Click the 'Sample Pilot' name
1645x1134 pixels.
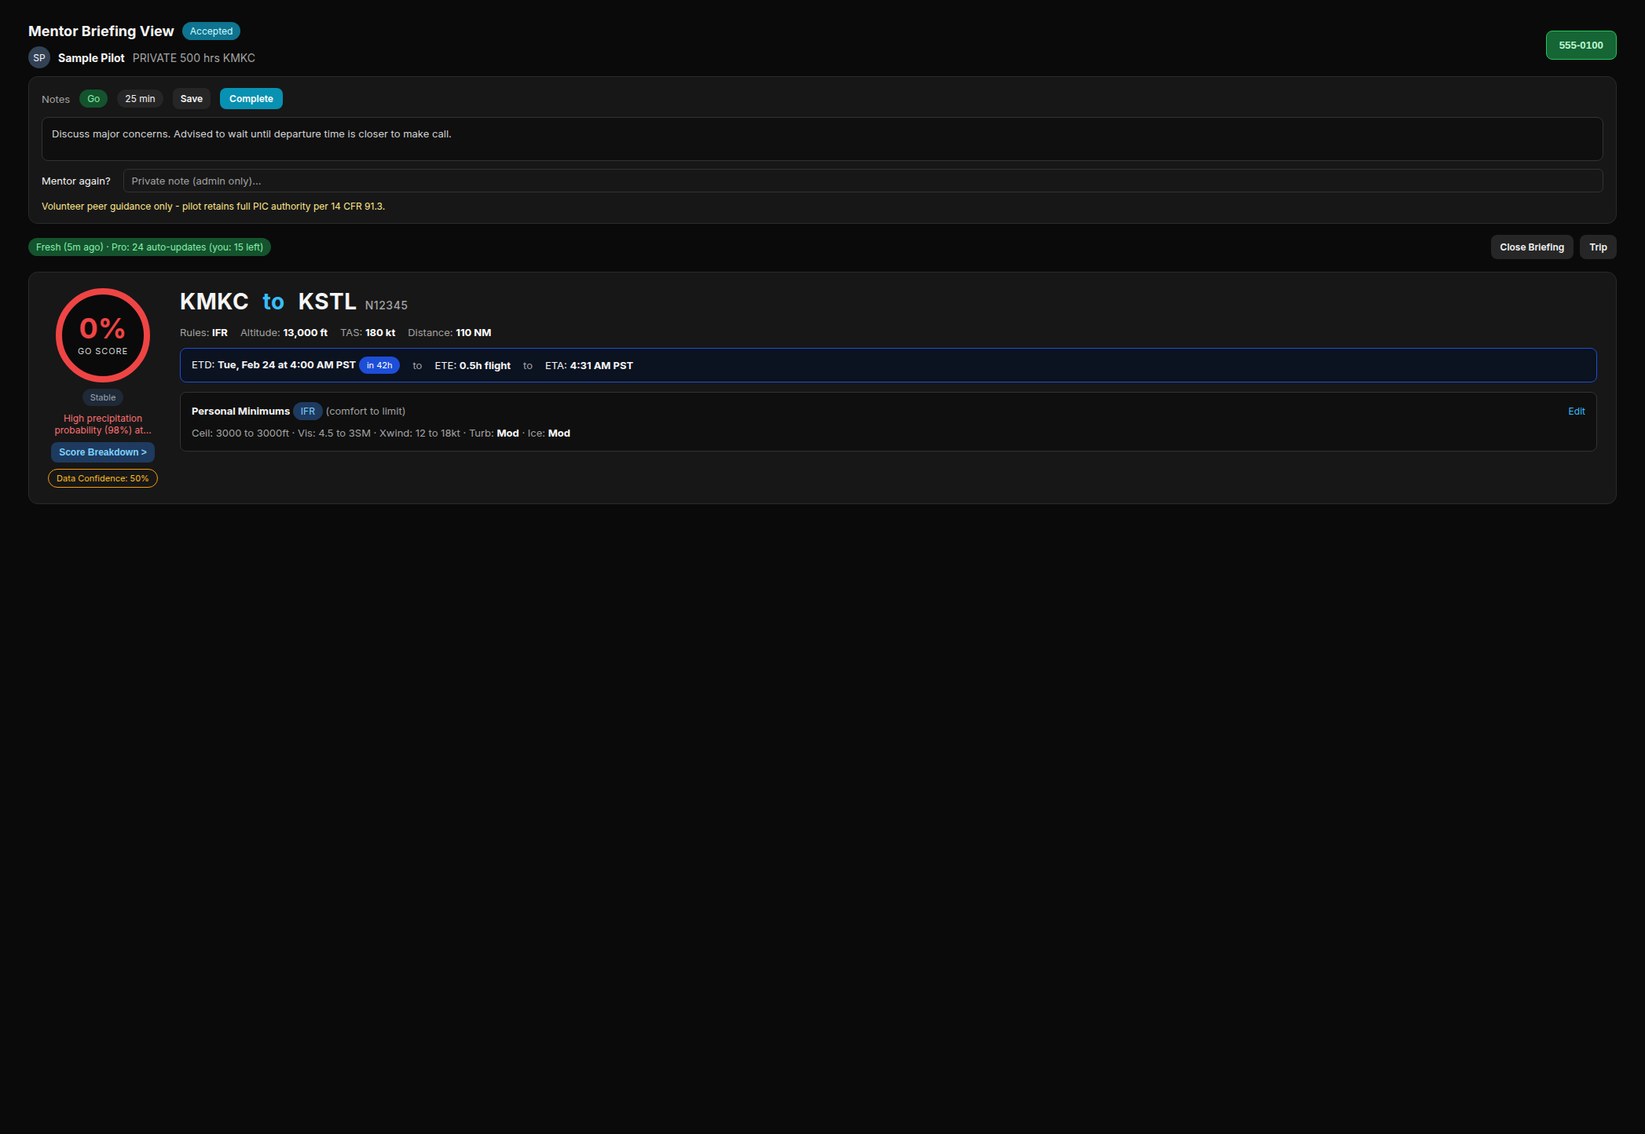[91, 58]
